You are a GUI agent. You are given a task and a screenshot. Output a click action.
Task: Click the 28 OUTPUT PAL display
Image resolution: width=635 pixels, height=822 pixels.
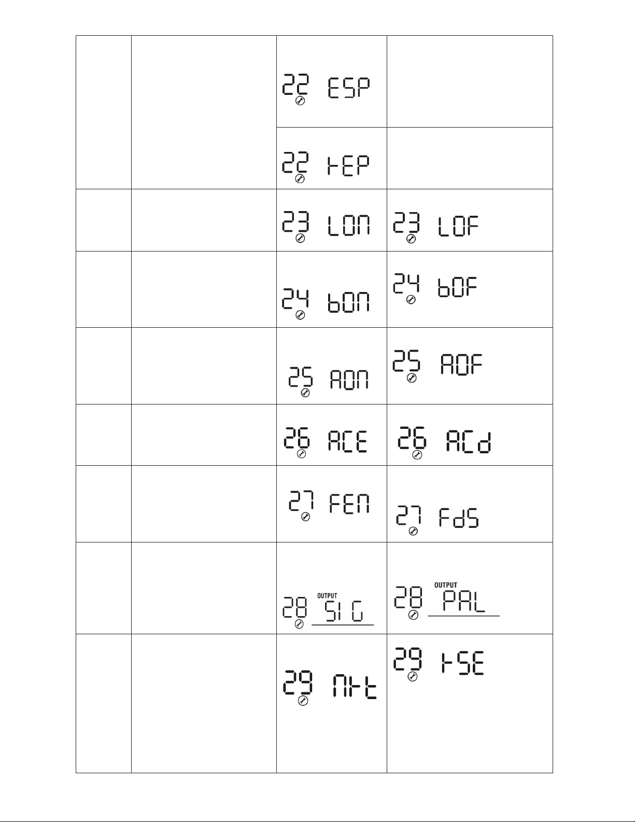[446, 601]
